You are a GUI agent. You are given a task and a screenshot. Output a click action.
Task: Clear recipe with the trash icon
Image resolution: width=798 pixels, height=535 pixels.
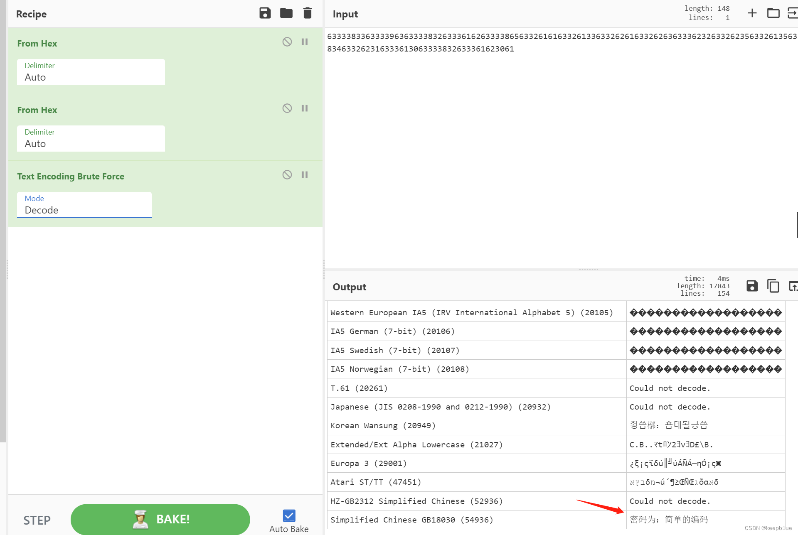(x=308, y=13)
